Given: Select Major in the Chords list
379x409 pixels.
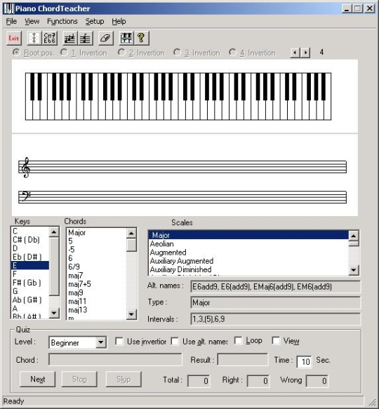Looking at the screenshot, I should click(97, 232).
